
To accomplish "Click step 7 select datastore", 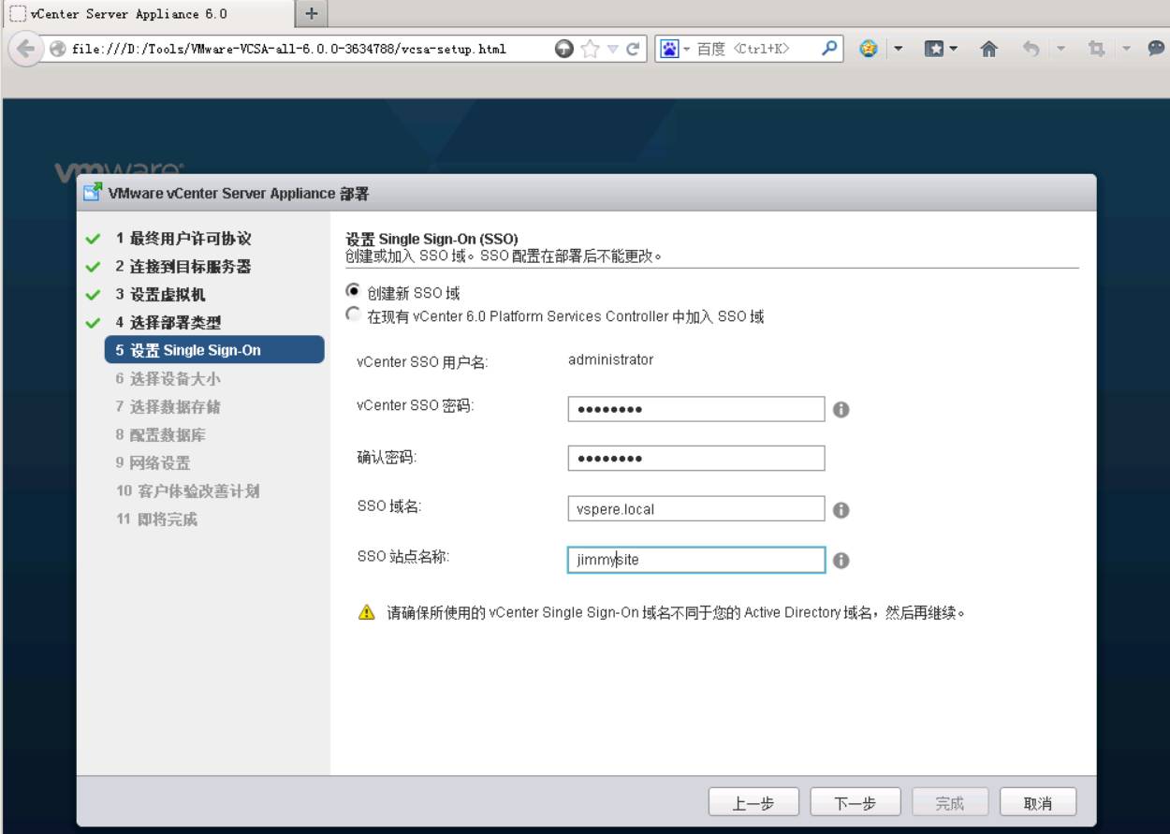I will pos(168,407).
